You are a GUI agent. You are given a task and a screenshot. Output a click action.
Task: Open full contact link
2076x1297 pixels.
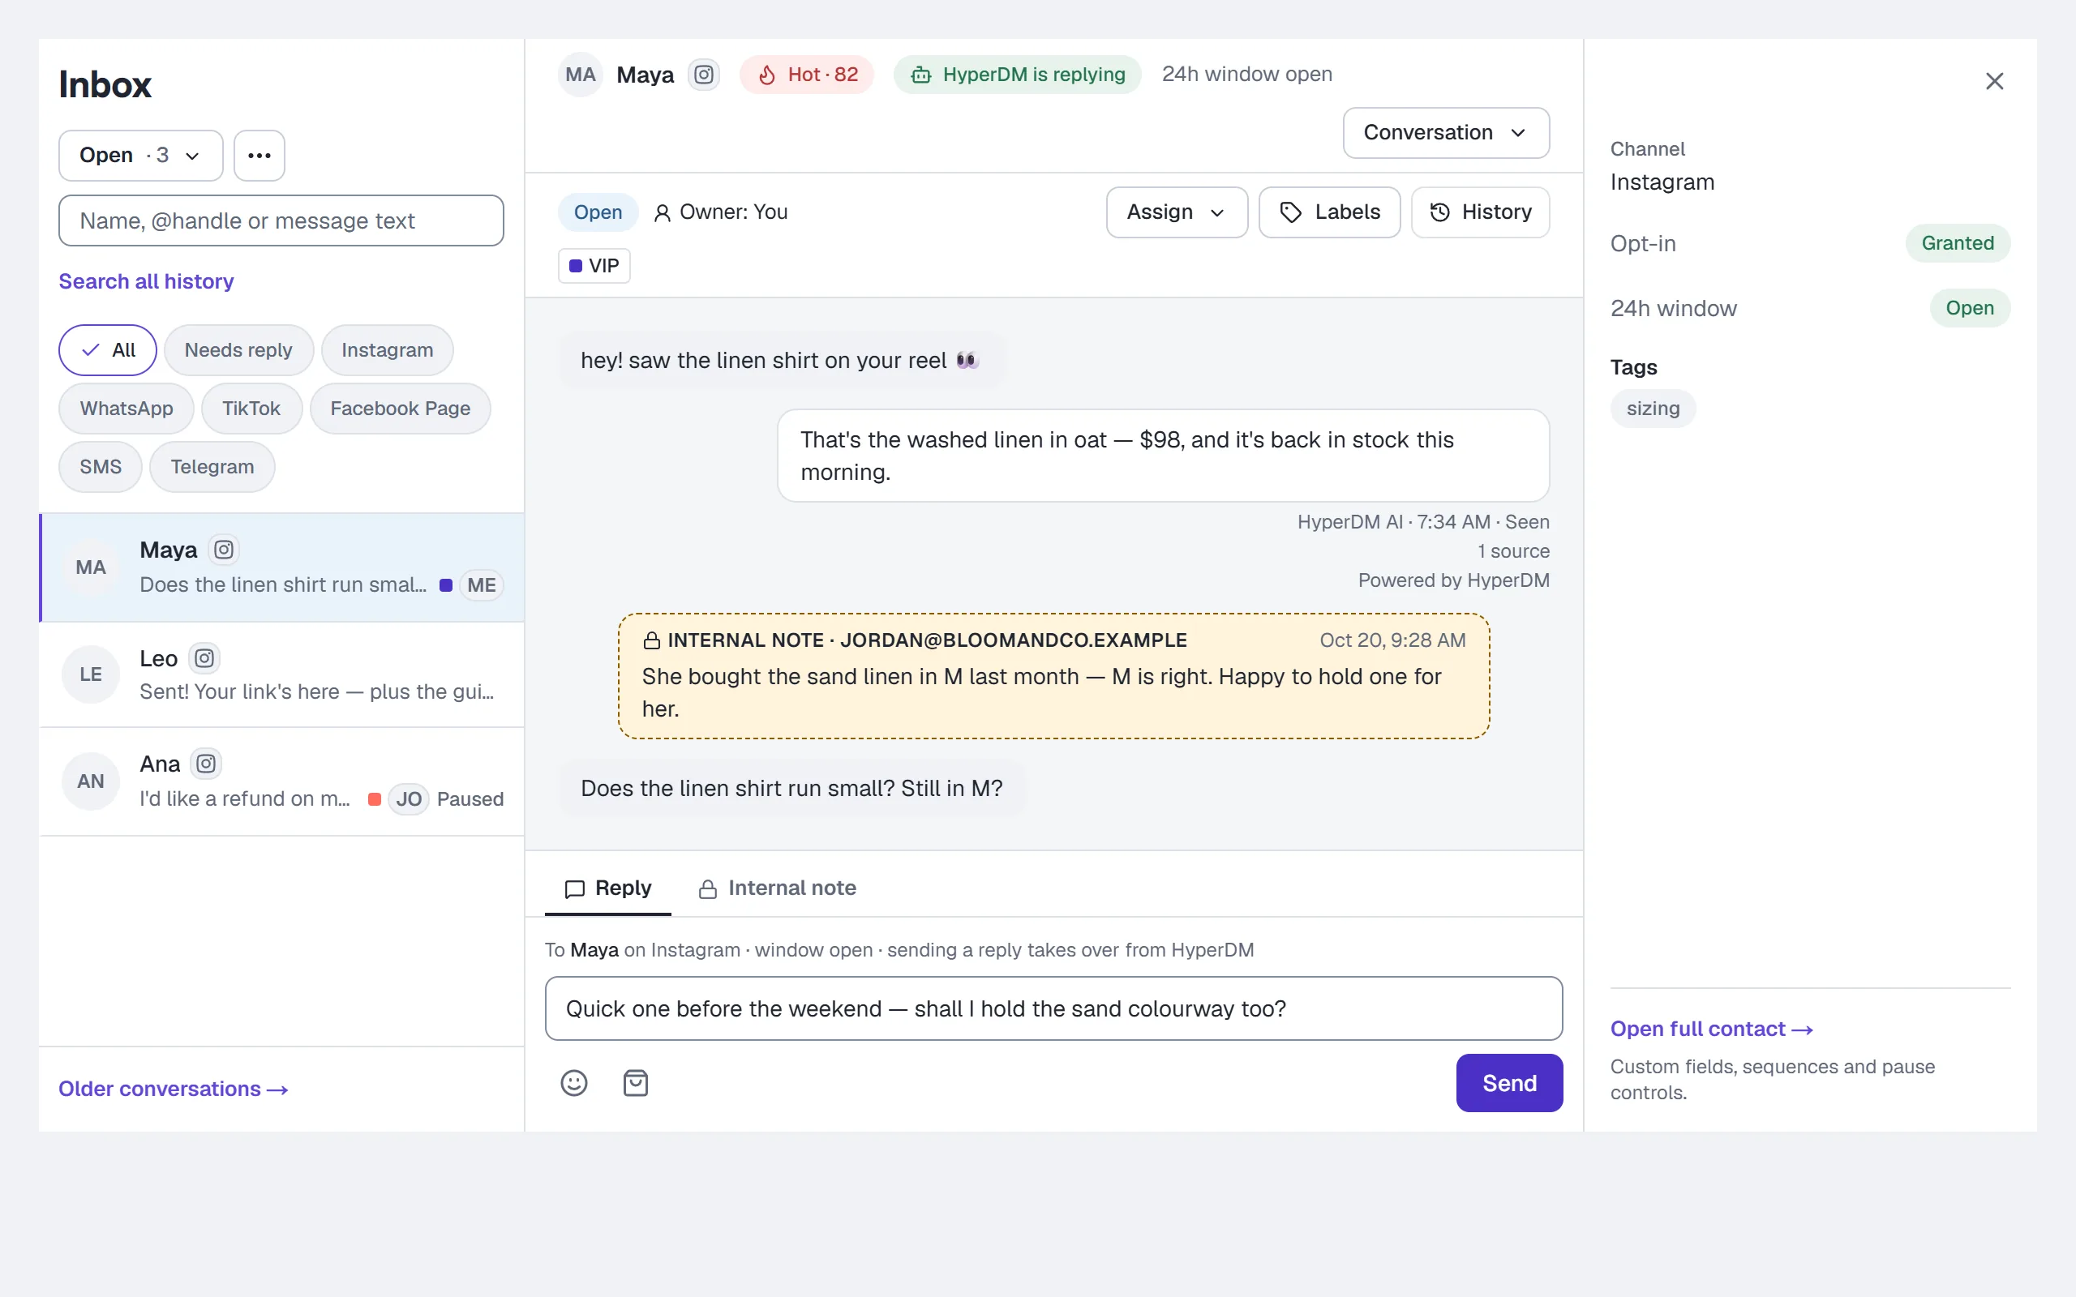(x=1711, y=1029)
